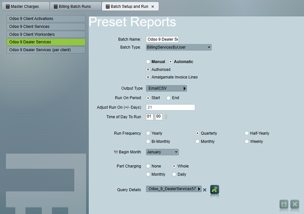Close the Batch Setup and Run tab
304x214 pixels.
tap(153, 7)
